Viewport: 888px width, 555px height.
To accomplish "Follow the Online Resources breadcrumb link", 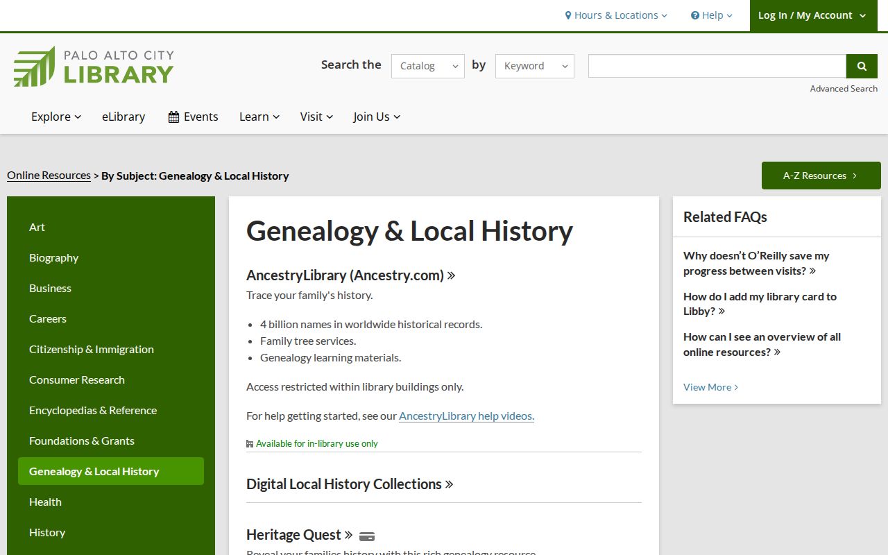I will 49,176.
